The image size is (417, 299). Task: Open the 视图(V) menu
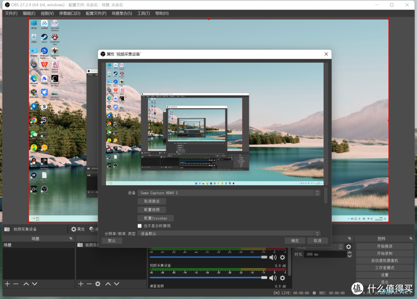click(x=47, y=13)
